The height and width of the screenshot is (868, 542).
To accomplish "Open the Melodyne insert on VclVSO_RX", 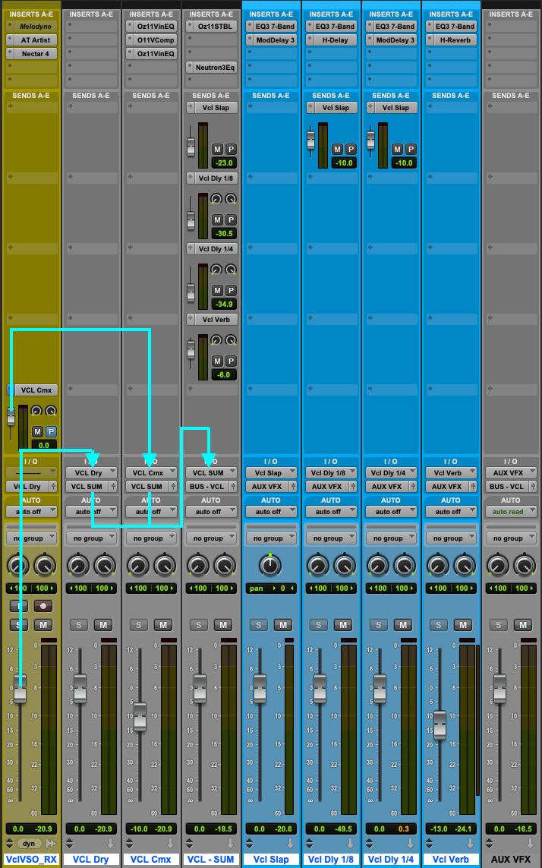I will point(36,26).
